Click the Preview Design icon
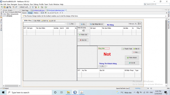Viewport: 170px width, 95px height. [x=45, y=13]
